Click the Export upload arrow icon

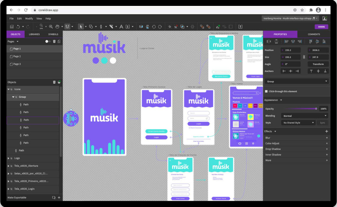(x=240, y=27)
